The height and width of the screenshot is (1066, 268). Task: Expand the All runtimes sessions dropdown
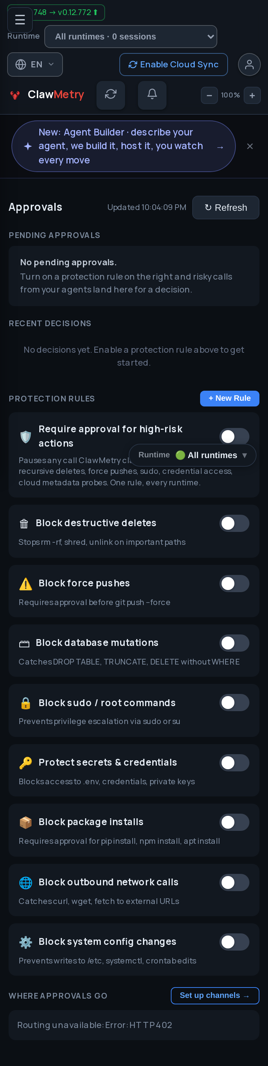point(131,37)
